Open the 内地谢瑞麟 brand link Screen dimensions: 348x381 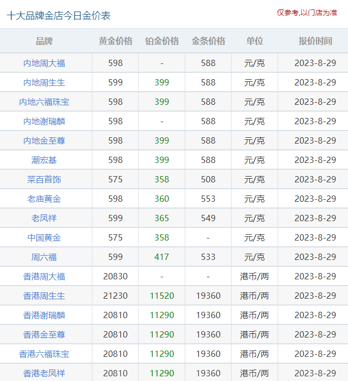[x=44, y=121]
